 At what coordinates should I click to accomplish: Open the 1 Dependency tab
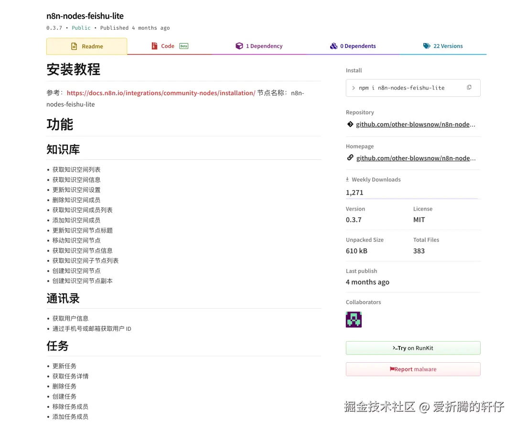tap(259, 46)
